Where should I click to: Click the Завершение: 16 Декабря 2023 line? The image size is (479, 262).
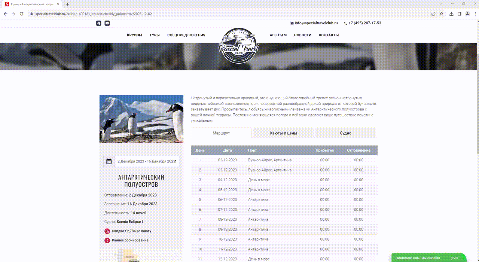[131, 204]
